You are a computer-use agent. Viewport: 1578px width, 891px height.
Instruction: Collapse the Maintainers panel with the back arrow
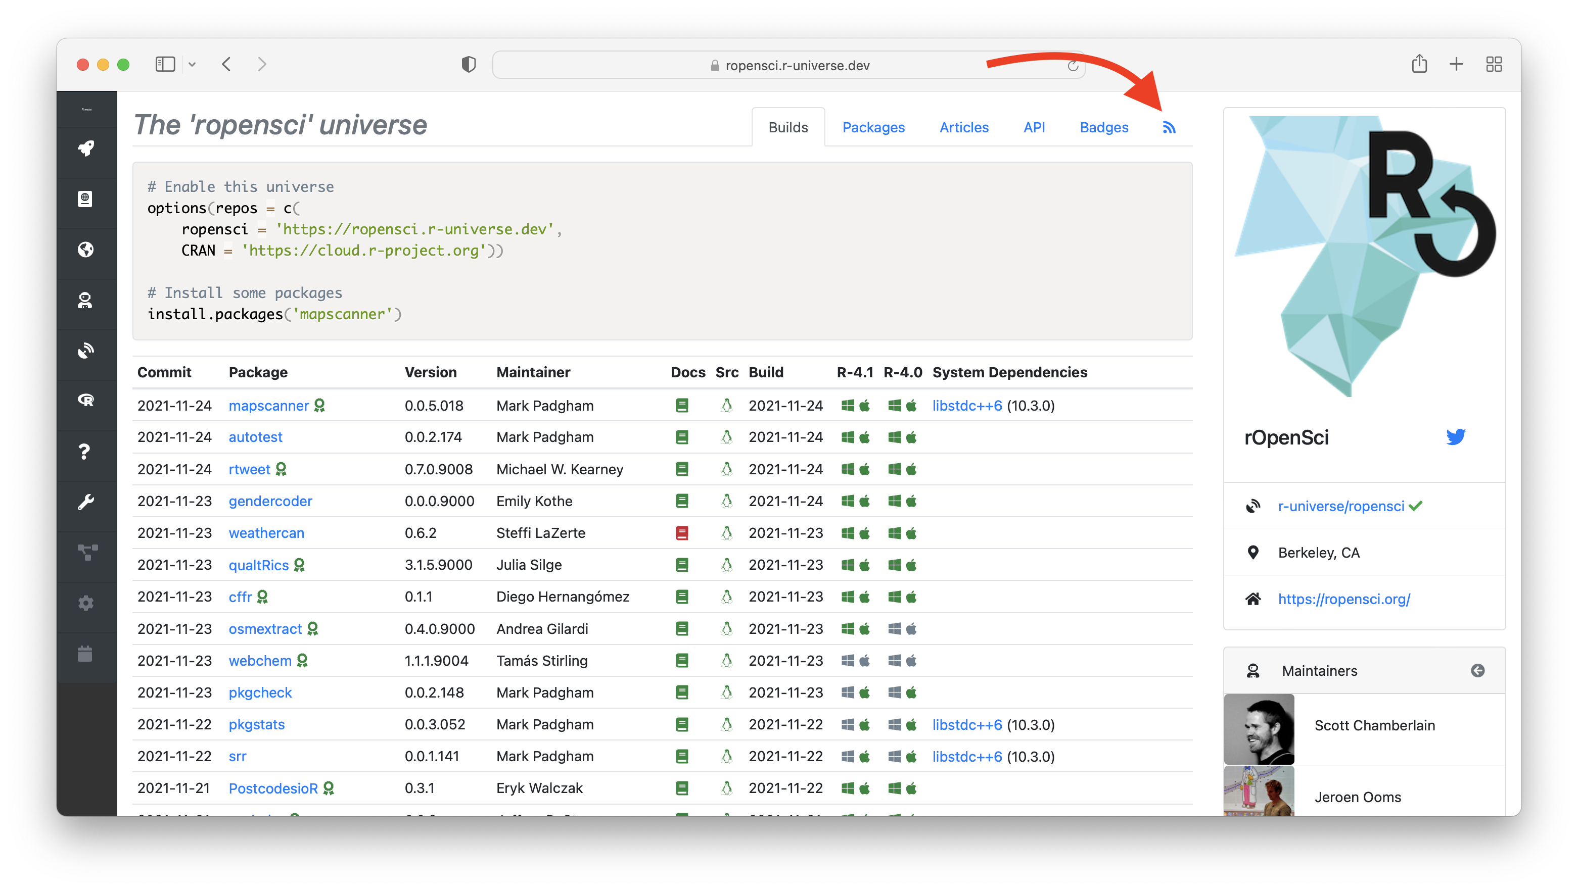(x=1477, y=671)
